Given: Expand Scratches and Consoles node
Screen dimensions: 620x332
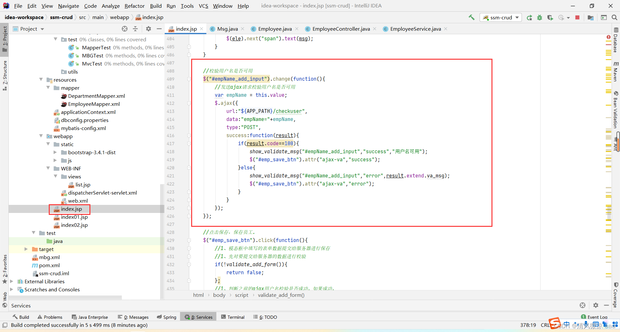Looking at the screenshot, I should (x=12, y=289).
